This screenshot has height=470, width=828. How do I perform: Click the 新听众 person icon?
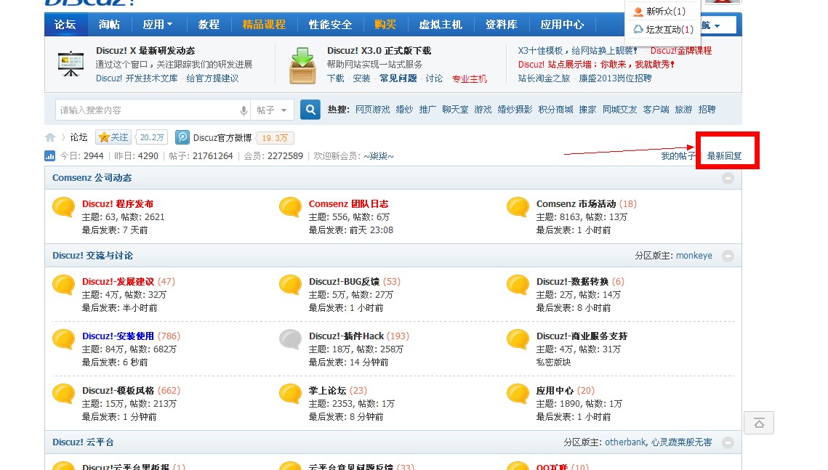[638, 12]
